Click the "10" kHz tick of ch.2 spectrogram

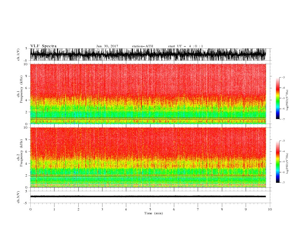click(x=25, y=127)
